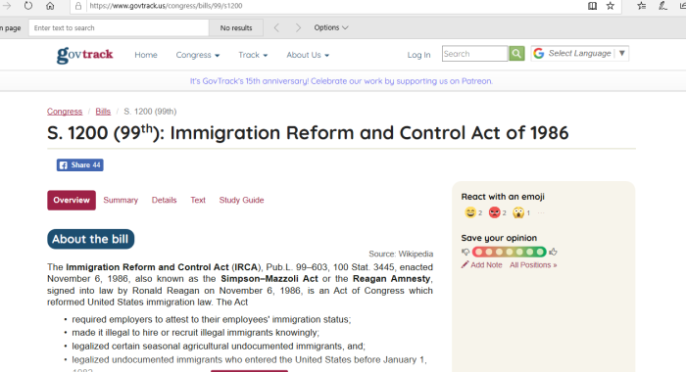
Task: React with the shocked emoji
Action: point(518,212)
